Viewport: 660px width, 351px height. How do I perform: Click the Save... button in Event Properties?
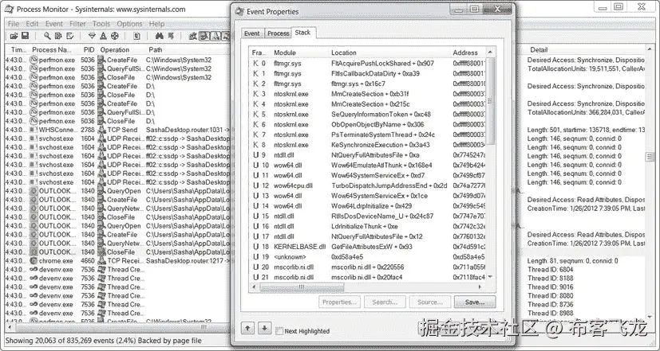(475, 302)
